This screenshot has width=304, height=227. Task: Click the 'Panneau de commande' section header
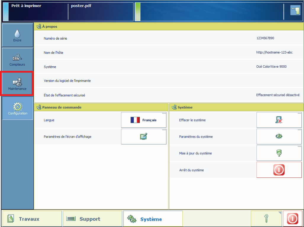click(x=101, y=107)
